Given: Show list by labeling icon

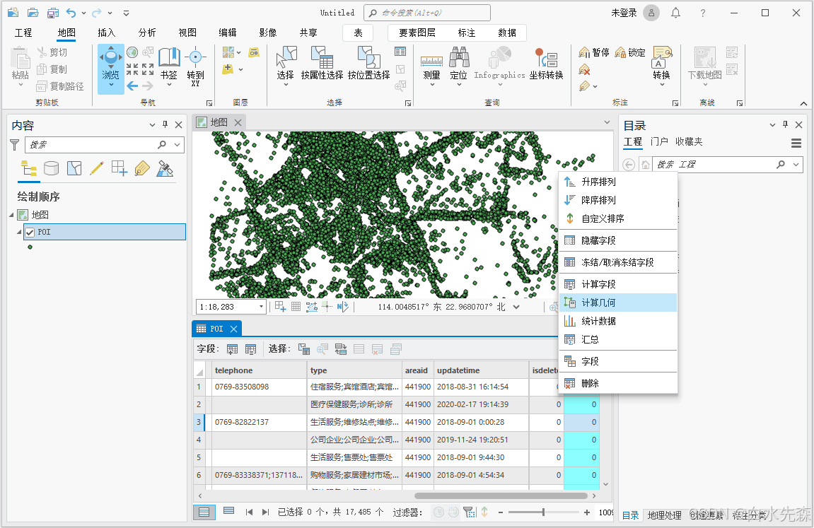Looking at the screenshot, I should click(141, 168).
